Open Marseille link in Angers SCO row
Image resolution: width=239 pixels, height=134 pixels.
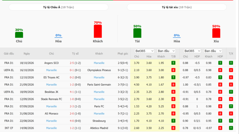(x=99, y=63)
